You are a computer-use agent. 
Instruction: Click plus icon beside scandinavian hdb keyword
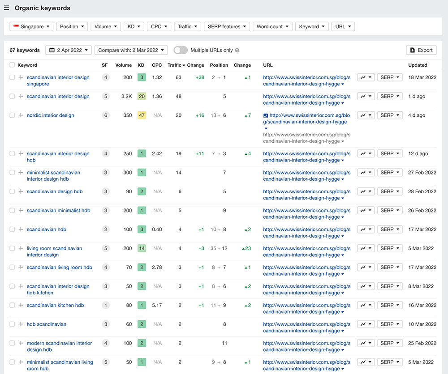coord(21,229)
